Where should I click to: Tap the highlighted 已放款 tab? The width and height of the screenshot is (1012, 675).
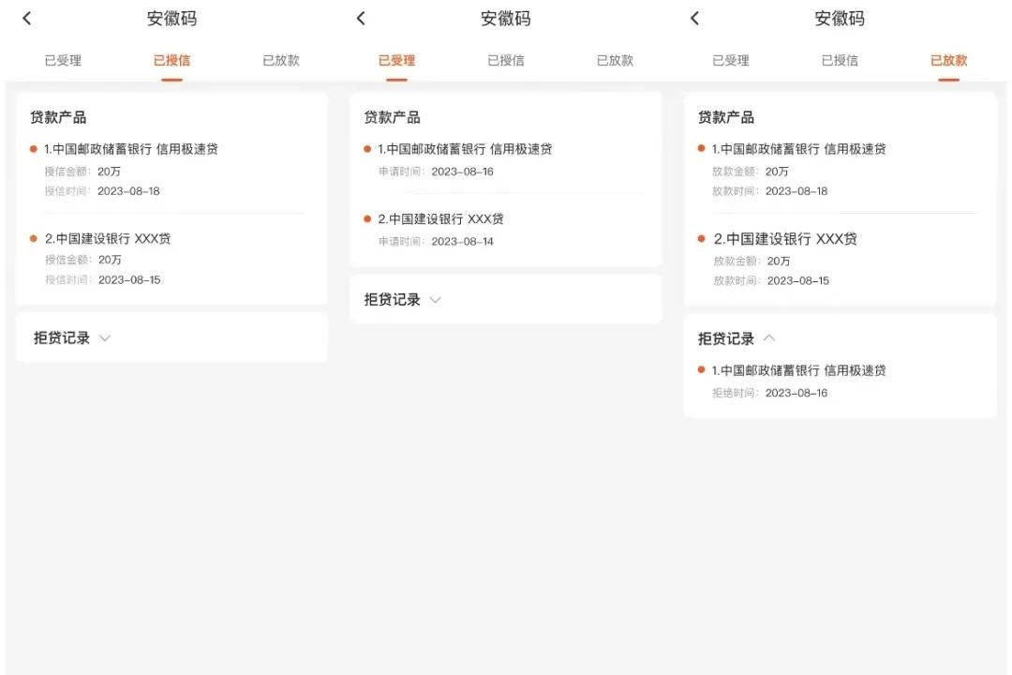pyautogui.click(x=948, y=61)
